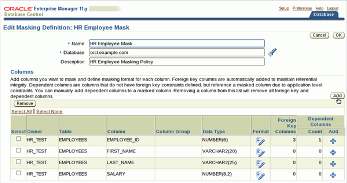Edit format for the LAST_NAME column
Viewport: 347px width, 183px height.
pos(260,164)
